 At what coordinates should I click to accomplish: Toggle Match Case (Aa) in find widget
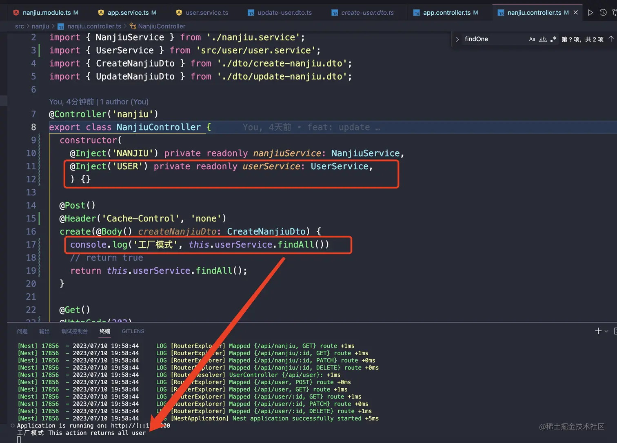pyautogui.click(x=532, y=39)
